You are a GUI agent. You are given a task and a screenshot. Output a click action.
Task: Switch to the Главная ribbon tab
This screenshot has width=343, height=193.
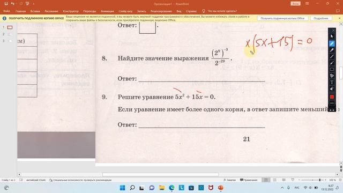click(x=20, y=11)
